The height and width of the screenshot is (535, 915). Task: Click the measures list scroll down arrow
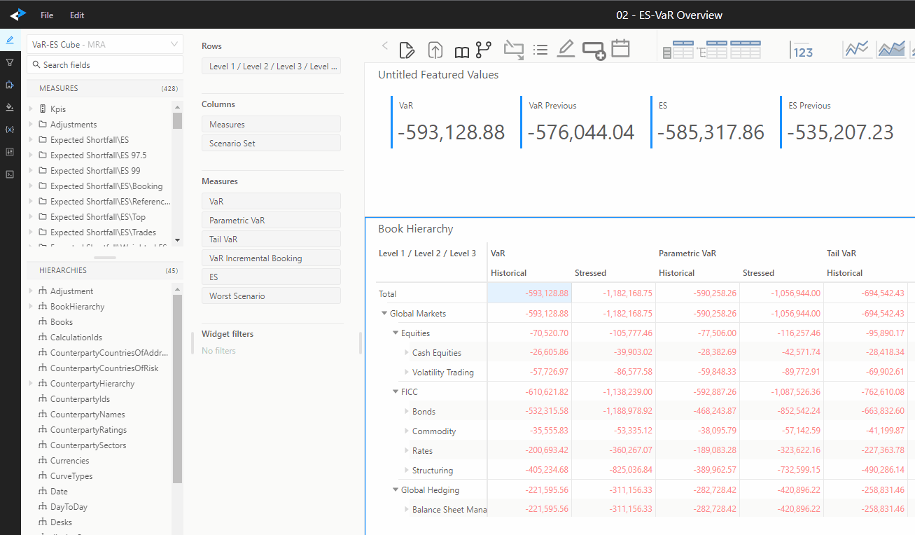[x=177, y=240]
